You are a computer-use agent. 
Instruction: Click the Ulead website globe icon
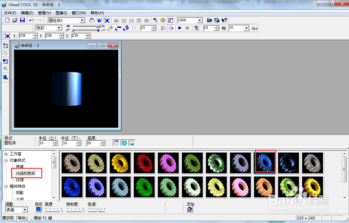pos(209,20)
